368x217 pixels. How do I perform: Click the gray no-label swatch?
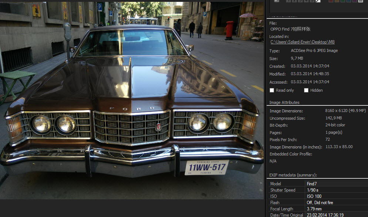(361, 1)
